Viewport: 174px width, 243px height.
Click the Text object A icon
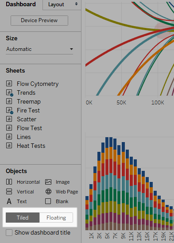point(9,201)
